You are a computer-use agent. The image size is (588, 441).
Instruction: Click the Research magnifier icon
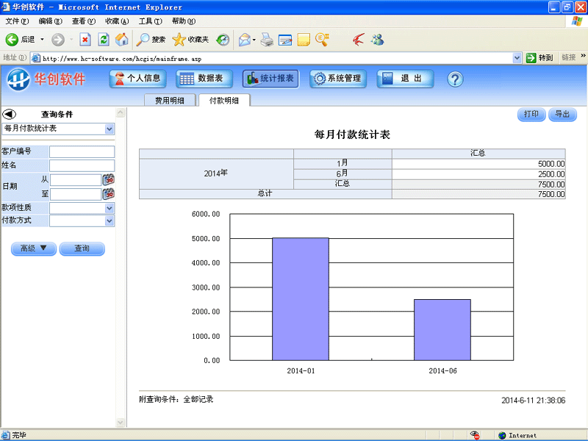pos(322,40)
